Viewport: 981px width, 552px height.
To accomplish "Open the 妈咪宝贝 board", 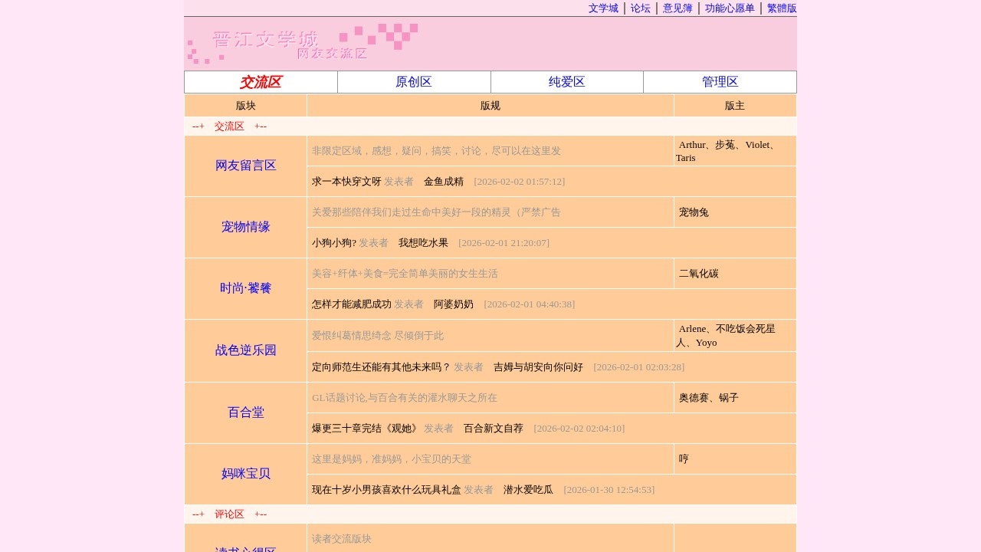I will [245, 474].
